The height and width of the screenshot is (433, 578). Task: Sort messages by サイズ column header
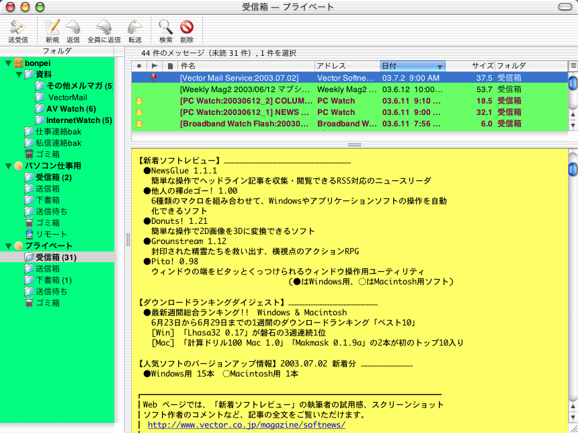pos(470,66)
